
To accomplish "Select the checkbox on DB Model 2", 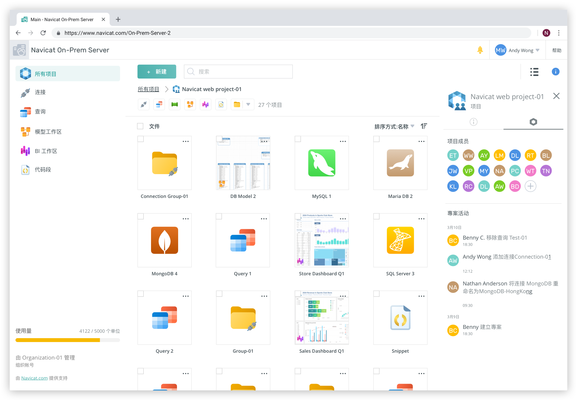I will click(219, 139).
